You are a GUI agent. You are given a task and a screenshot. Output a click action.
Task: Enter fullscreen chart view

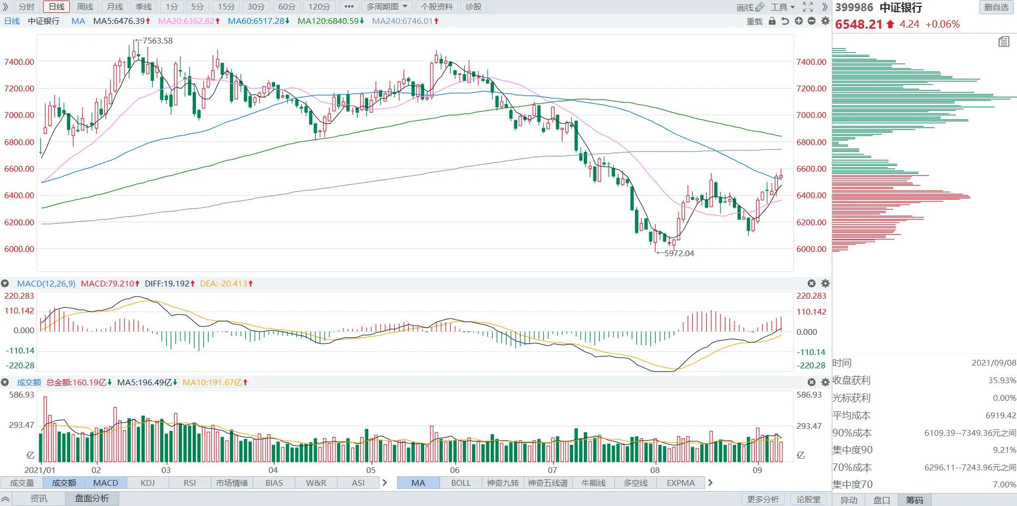point(808,7)
